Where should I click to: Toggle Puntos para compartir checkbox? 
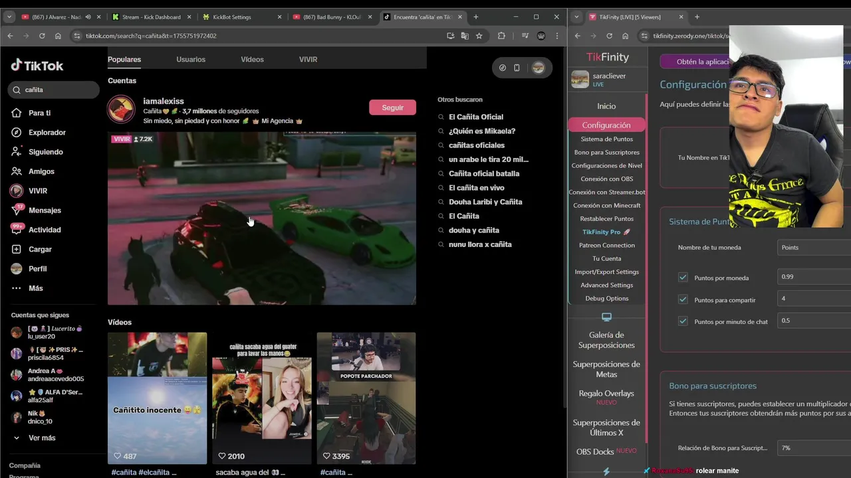(683, 299)
